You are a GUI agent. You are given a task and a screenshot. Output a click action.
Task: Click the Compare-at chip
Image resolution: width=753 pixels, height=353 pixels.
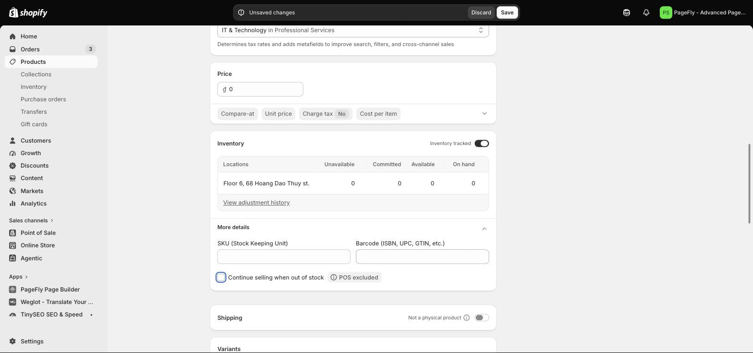[238, 114]
